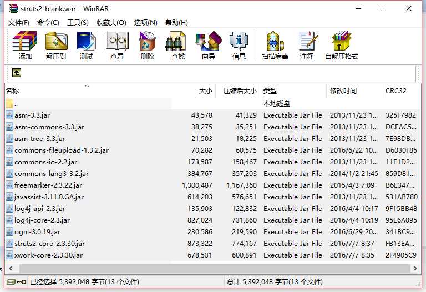The image size is (426, 292).
Task: Click modified time 2014/1/2 21:45
Action: 354,173
